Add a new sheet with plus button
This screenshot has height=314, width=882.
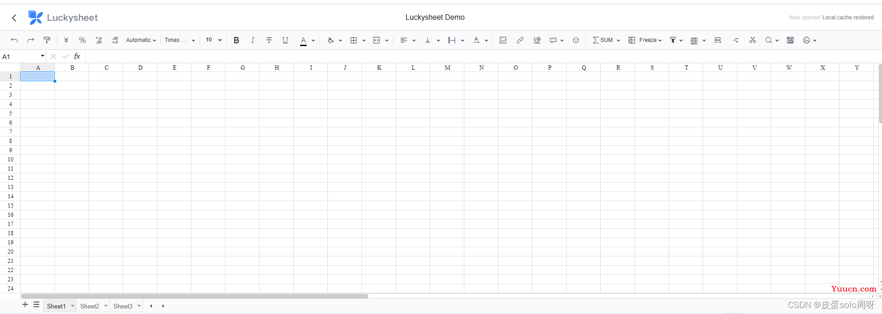coord(25,305)
